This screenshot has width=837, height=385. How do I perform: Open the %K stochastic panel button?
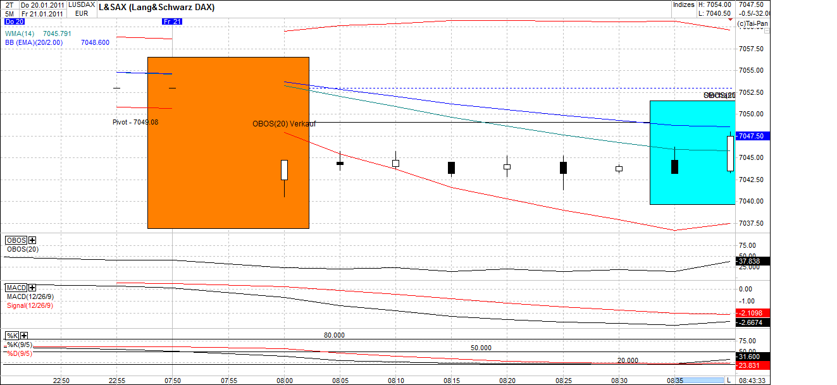(x=11, y=335)
